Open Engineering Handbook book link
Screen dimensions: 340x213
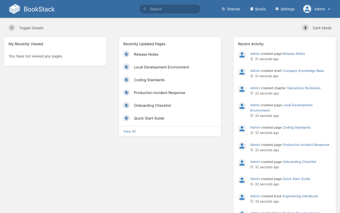300,196
